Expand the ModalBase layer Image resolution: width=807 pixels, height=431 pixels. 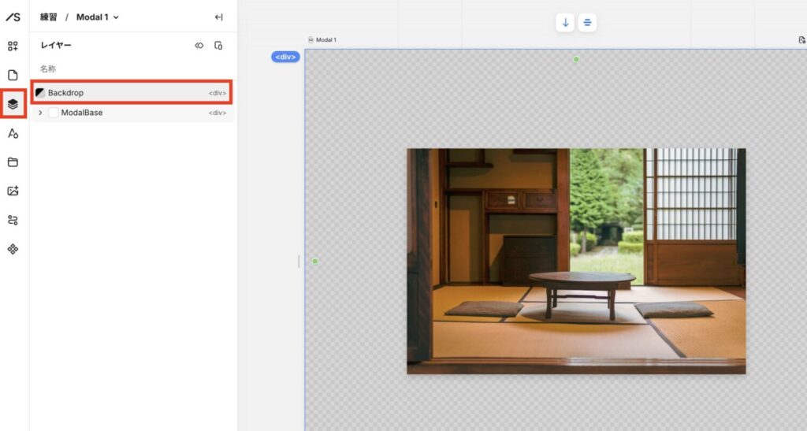pyautogui.click(x=40, y=113)
